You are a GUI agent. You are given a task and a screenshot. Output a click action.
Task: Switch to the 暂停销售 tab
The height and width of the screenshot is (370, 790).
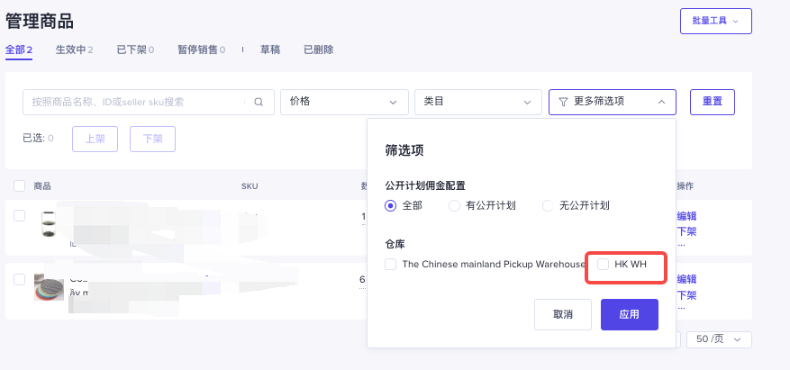click(201, 50)
